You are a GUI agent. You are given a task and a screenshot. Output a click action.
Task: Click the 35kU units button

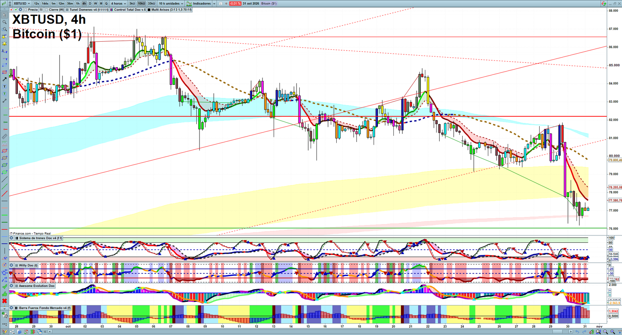[152, 4]
